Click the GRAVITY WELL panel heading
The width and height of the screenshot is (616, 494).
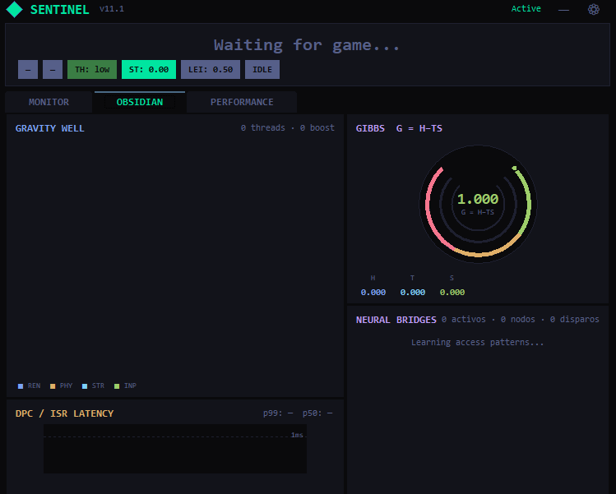click(x=49, y=128)
